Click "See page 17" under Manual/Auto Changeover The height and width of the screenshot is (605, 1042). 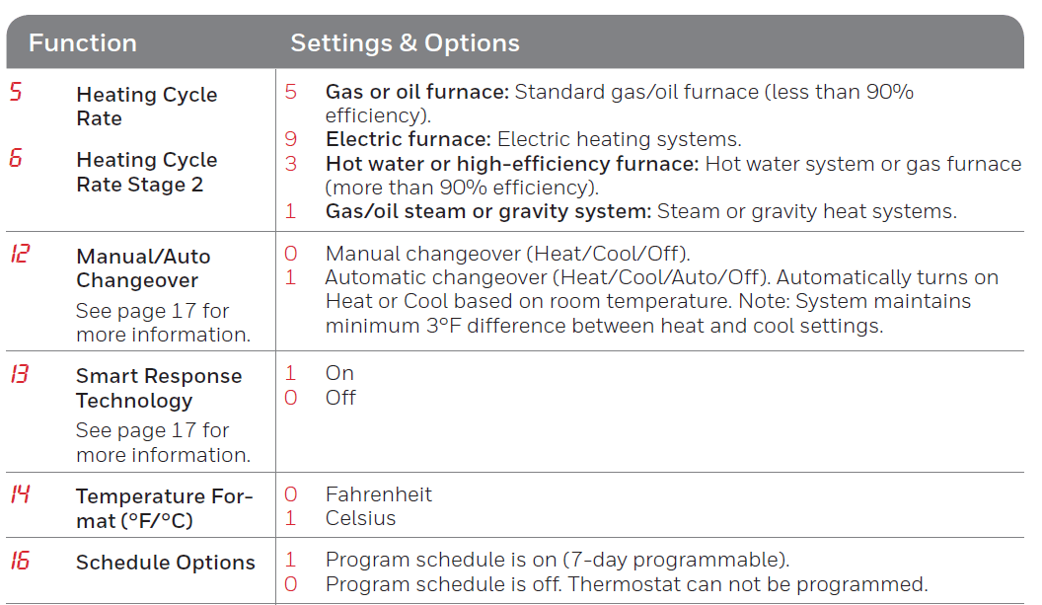point(152,312)
